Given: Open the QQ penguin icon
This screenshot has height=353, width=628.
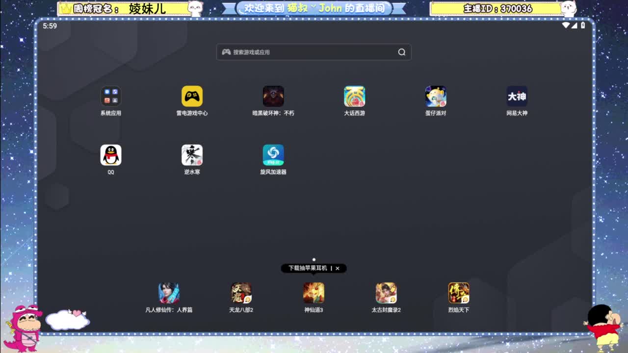Looking at the screenshot, I should point(111,155).
